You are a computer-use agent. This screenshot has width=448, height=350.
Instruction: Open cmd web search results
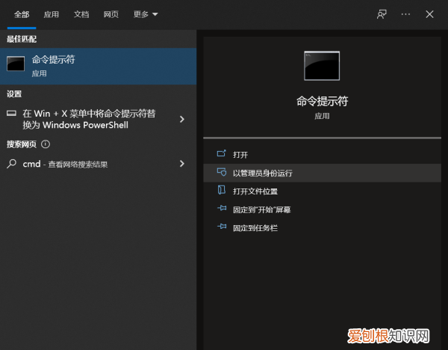coord(99,164)
